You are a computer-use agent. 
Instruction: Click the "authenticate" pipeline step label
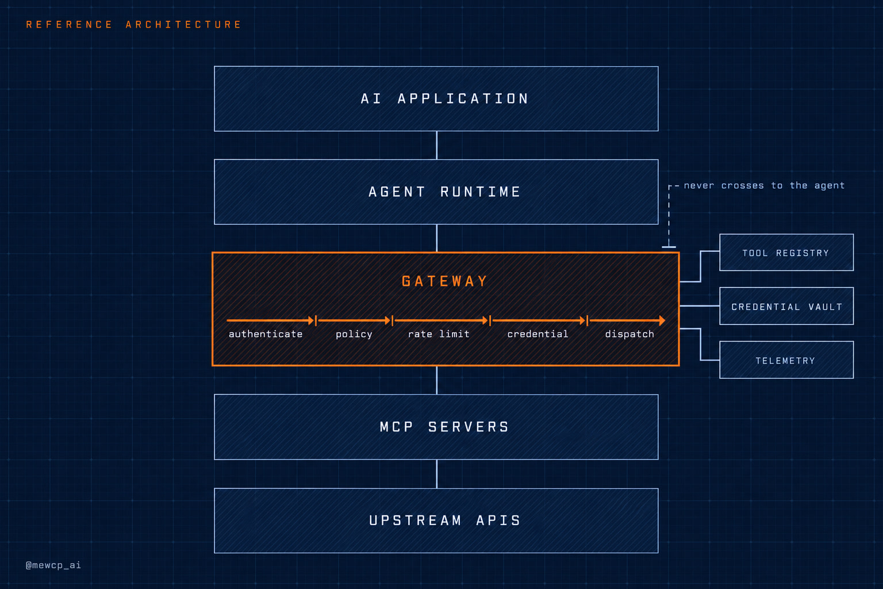coord(266,334)
